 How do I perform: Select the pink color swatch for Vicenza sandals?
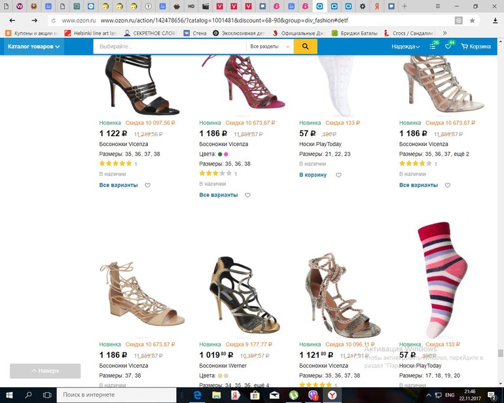226,154
